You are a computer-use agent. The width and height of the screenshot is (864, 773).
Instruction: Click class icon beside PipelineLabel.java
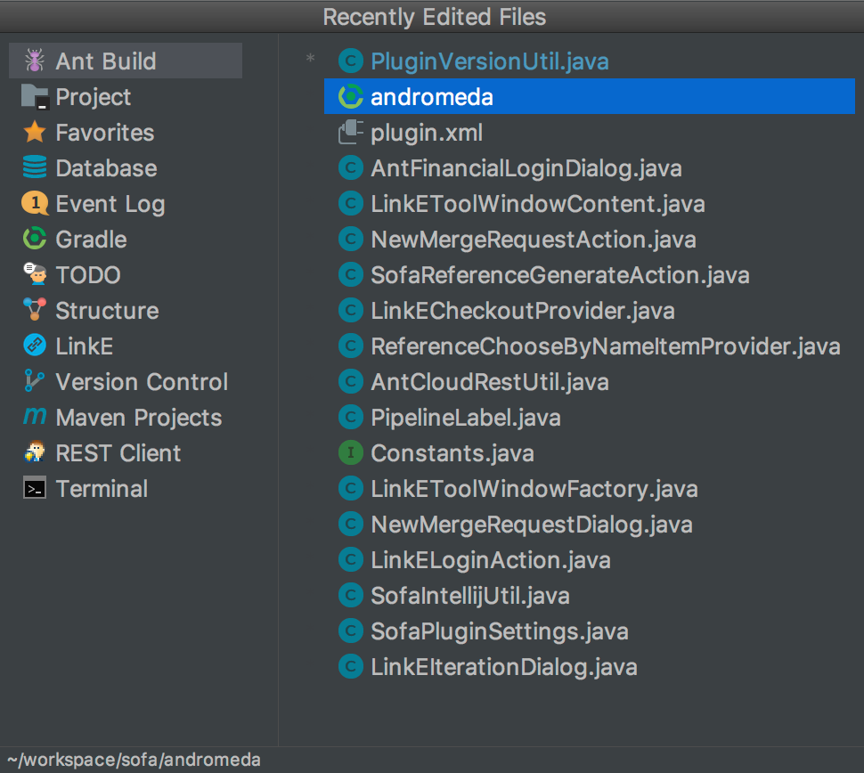click(x=350, y=417)
